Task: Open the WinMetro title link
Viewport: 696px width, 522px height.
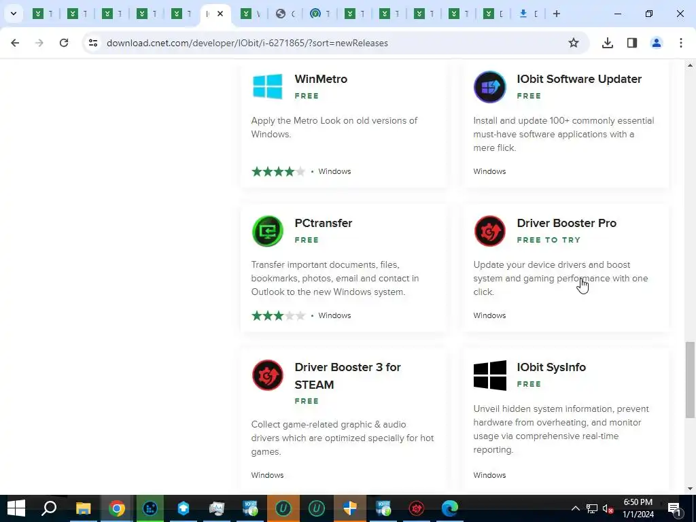Action: click(x=321, y=79)
